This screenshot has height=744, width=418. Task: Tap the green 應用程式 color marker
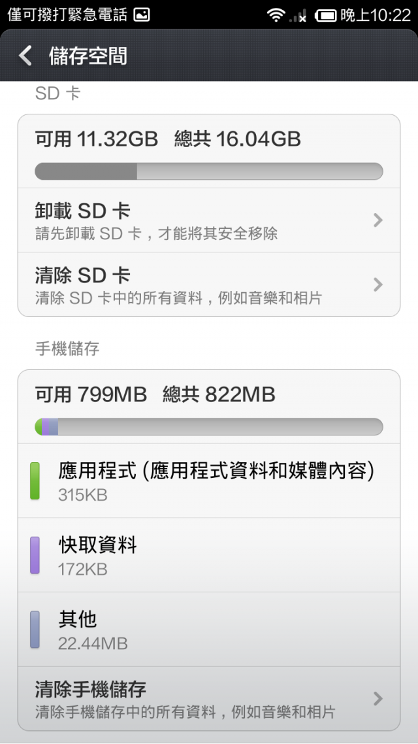point(35,481)
